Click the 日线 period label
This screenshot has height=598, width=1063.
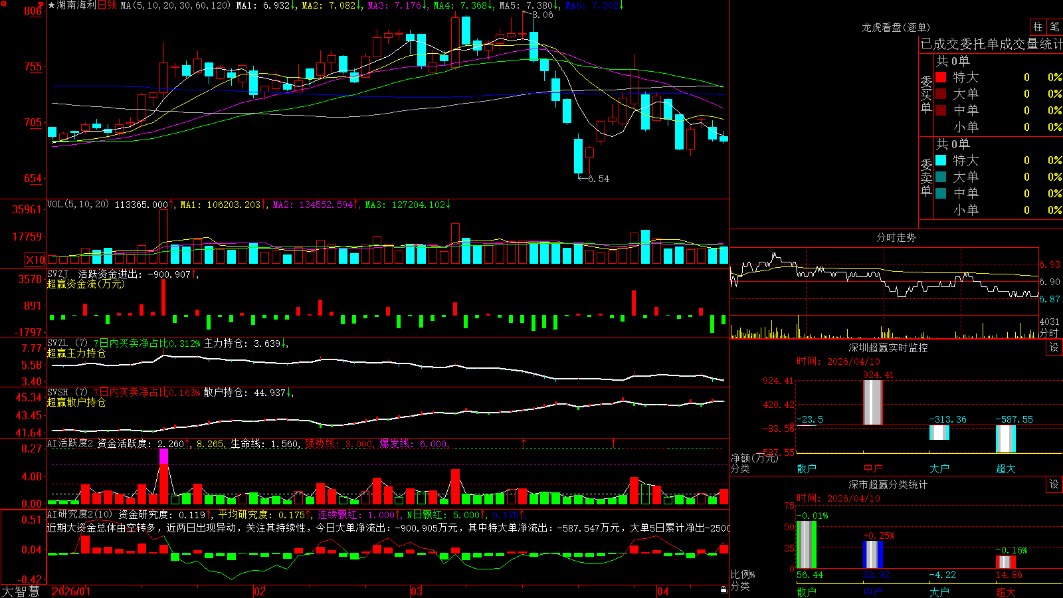[x=107, y=5]
